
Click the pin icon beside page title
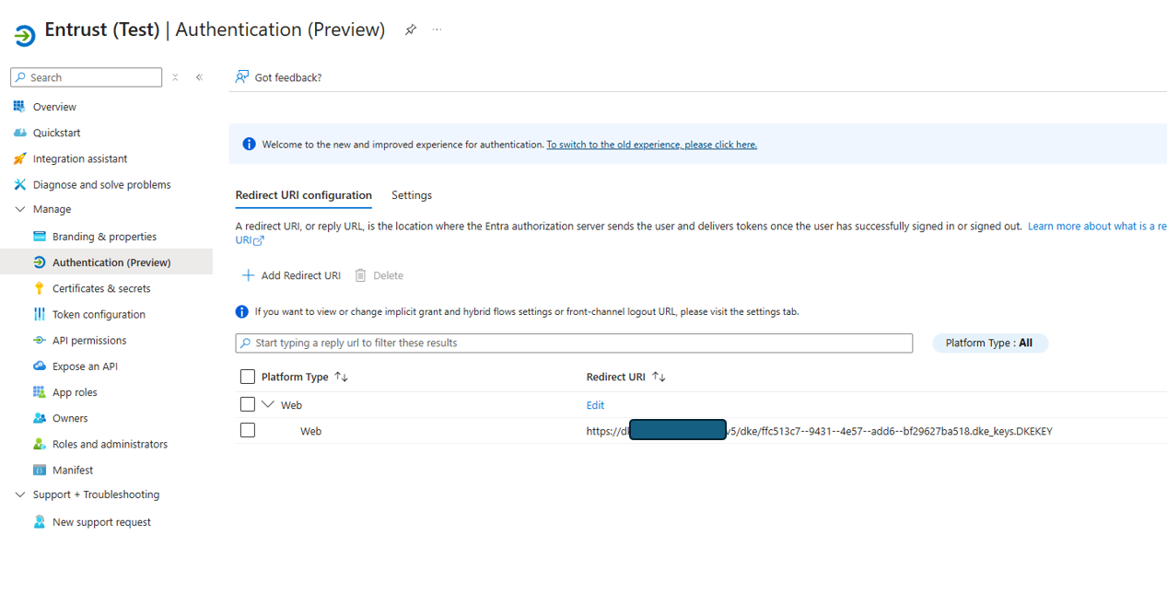pyautogui.click(x=411, y=29)
